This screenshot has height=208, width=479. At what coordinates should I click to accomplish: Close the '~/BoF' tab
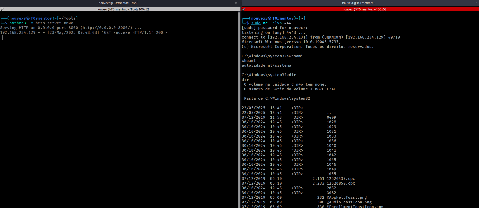pyautogui.click(x=236, y=3)
